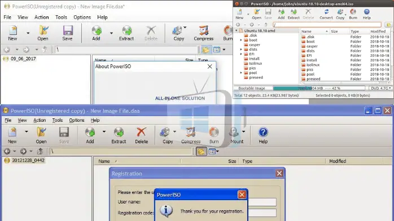Open New dropdown arrow in top-left window

28,33
